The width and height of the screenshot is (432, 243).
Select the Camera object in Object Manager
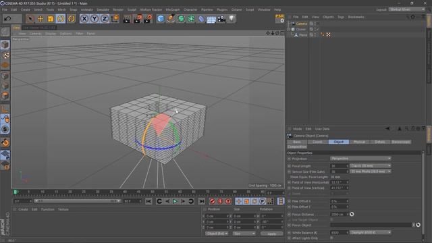point(302,24)
